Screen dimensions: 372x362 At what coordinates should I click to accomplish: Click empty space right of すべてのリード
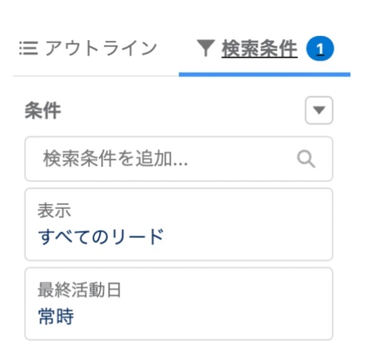pyautogui.click(x=247, y=237)
